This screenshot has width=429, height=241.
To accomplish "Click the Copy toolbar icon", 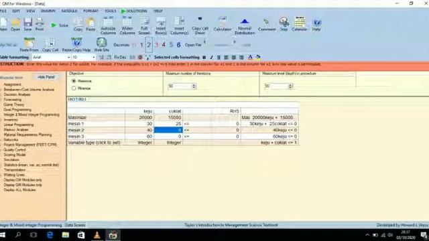I will point(78,24).
